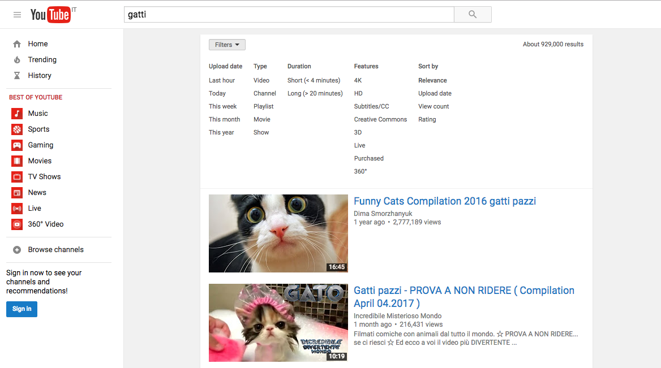Choose Short (< 4 minutes) duration
661x368 pixels.
click(314, 80)
